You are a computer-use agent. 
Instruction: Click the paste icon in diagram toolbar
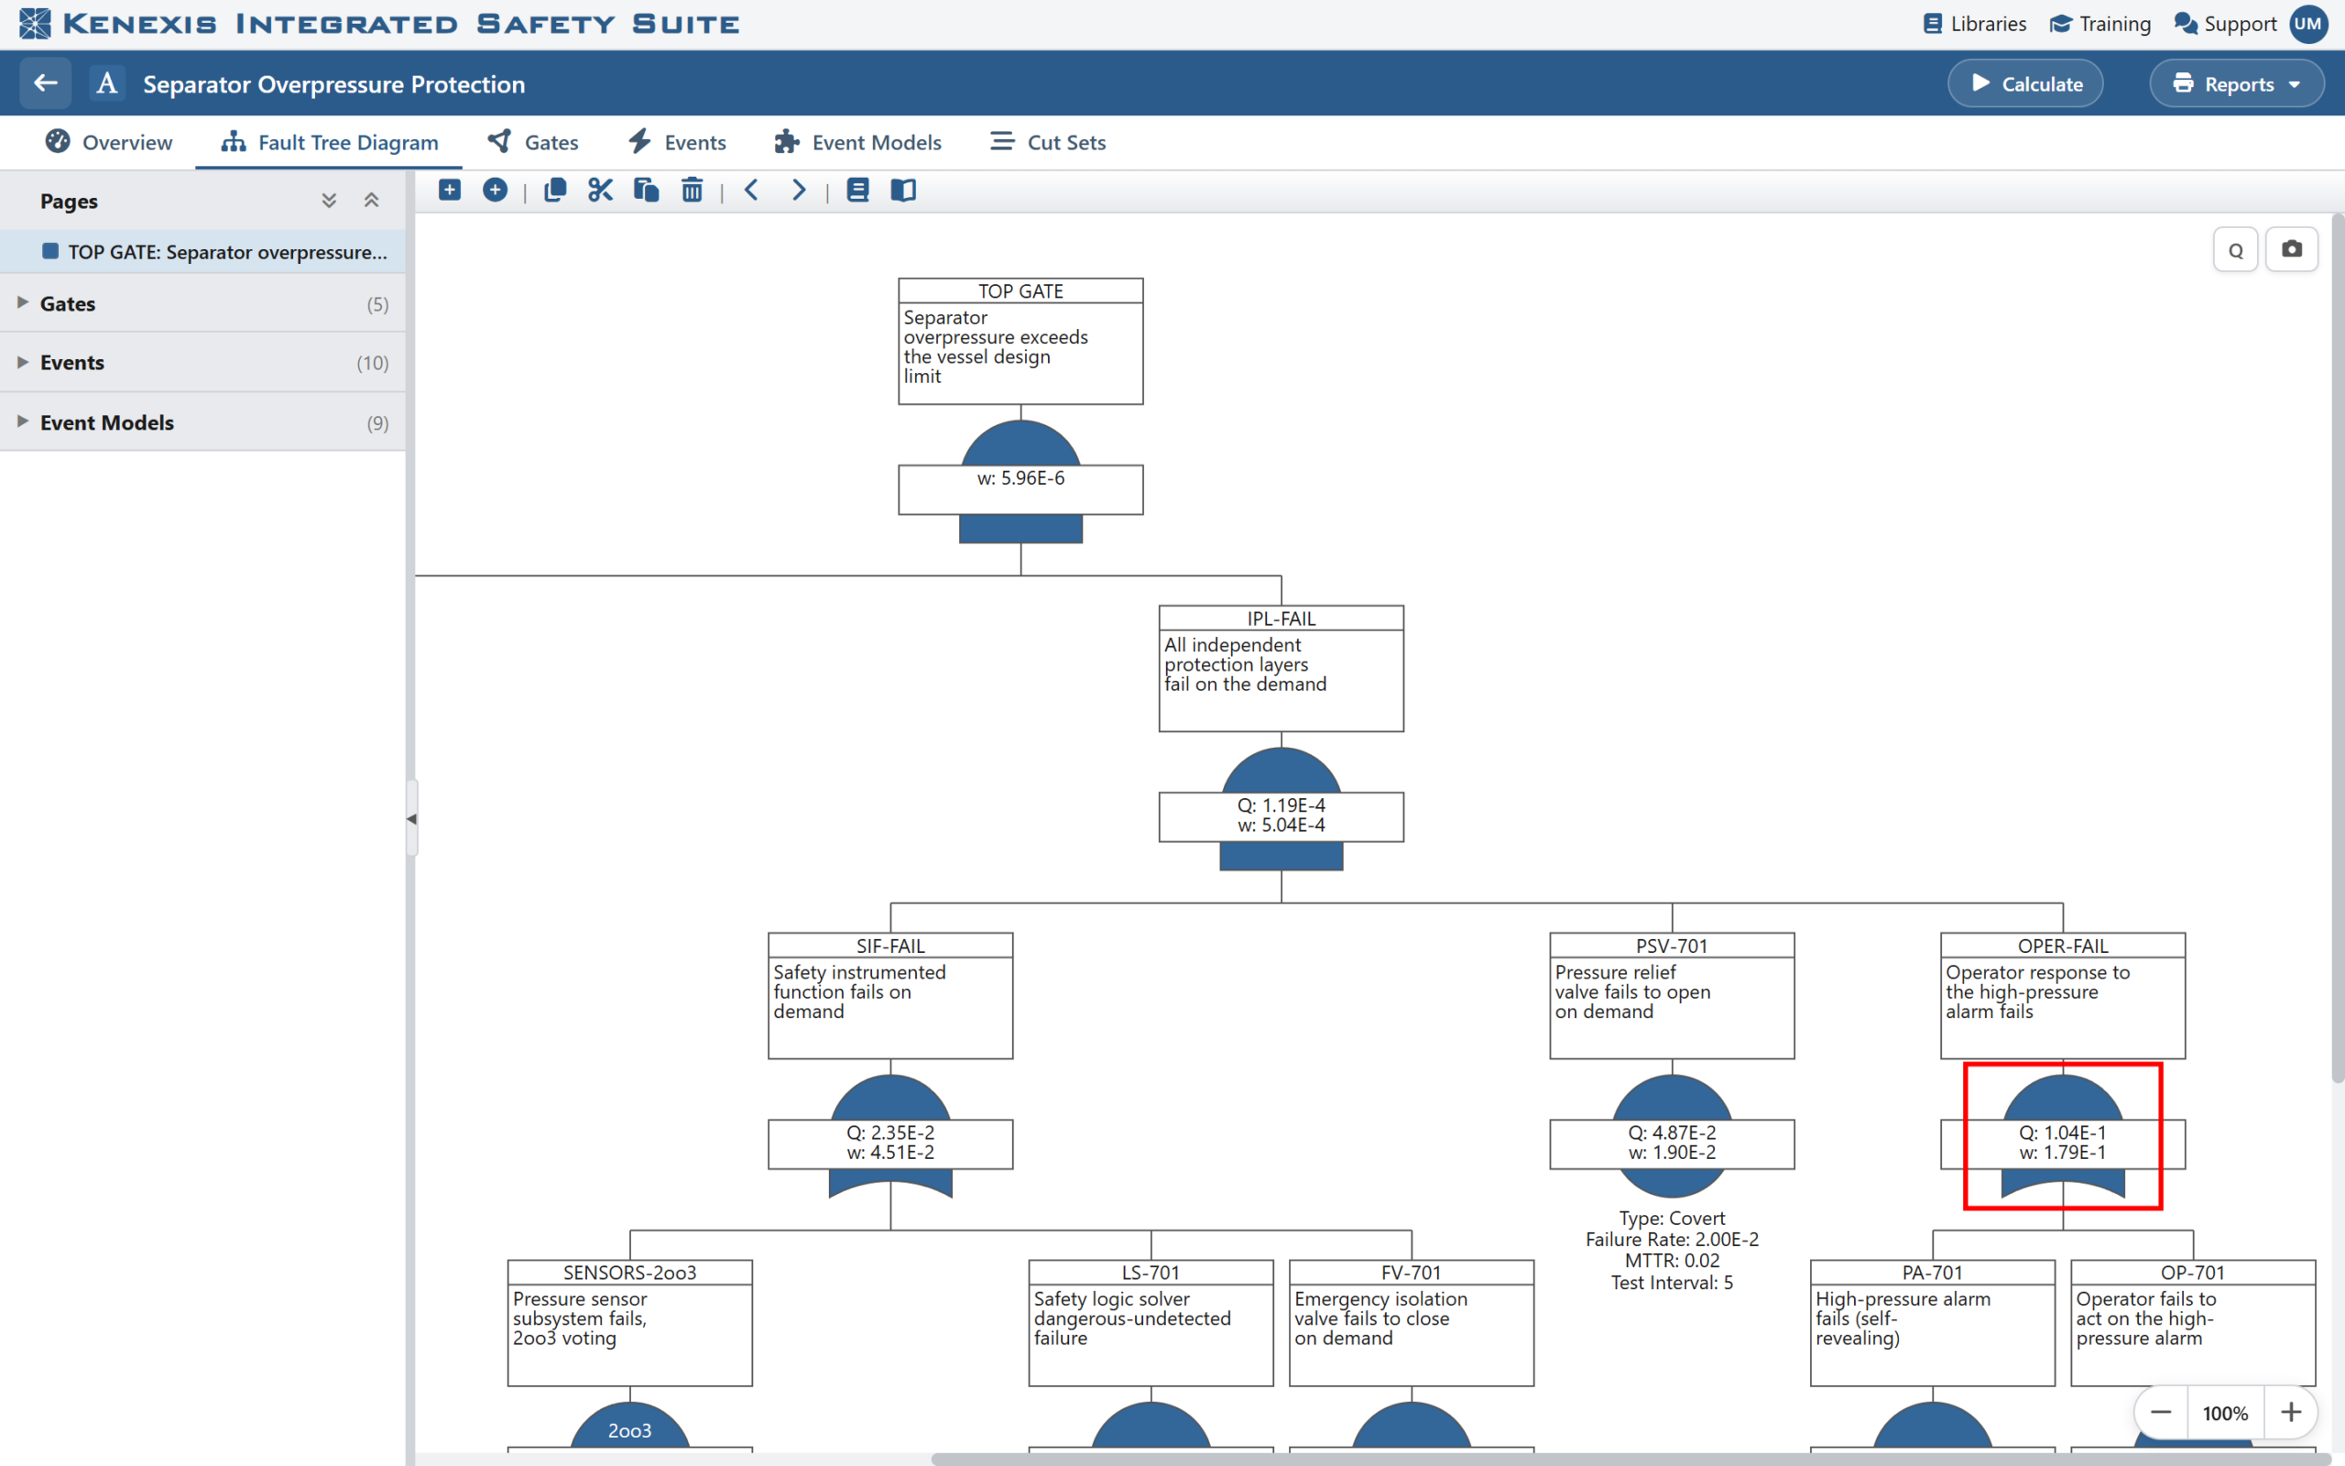[x=647, y=190]
